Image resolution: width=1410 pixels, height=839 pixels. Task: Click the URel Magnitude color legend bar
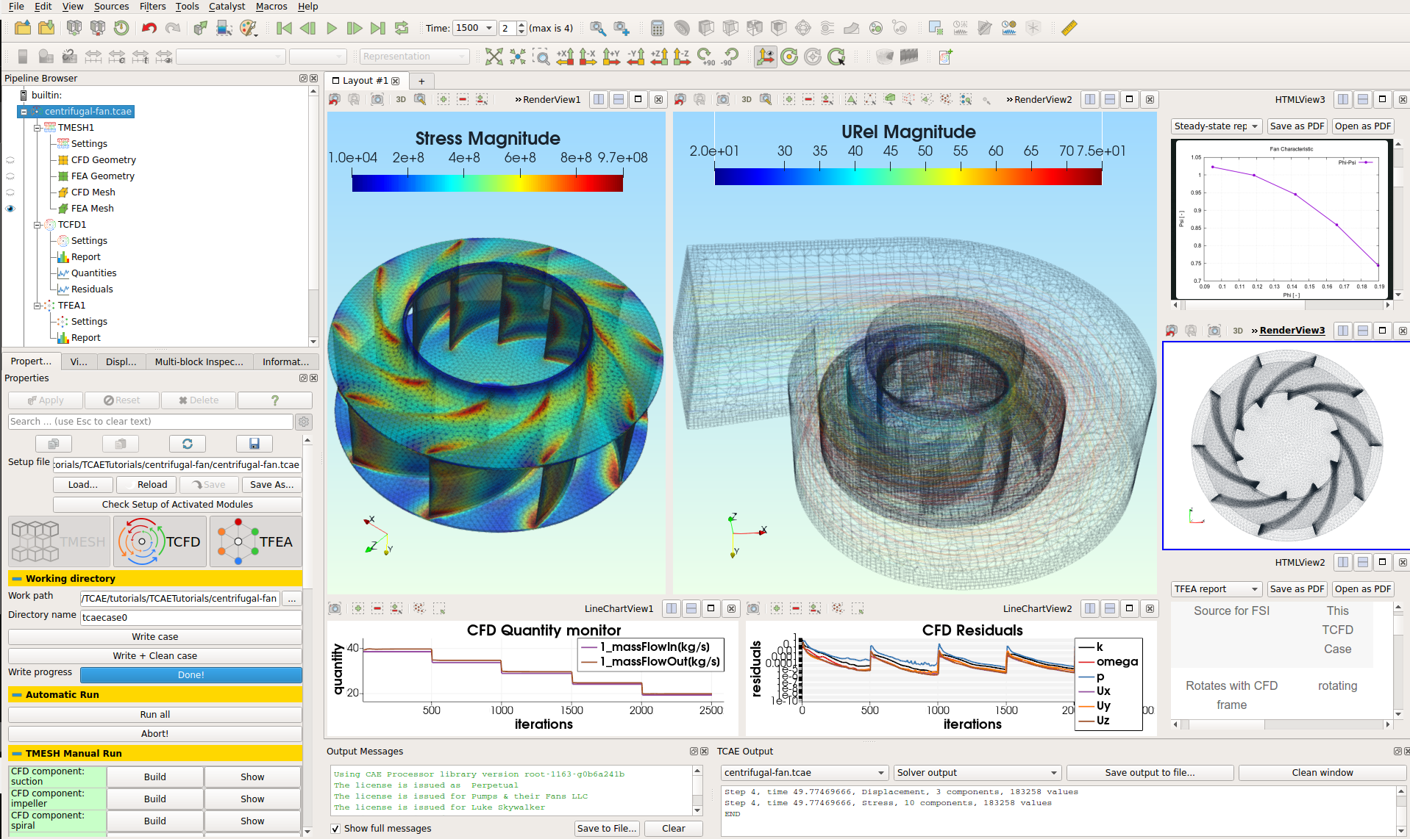(x=908, y=176)
